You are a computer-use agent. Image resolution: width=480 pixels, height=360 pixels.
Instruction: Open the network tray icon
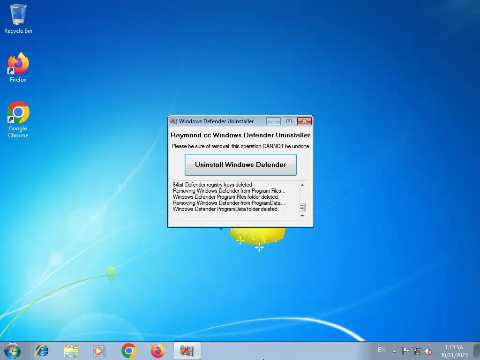pos(417,351)
